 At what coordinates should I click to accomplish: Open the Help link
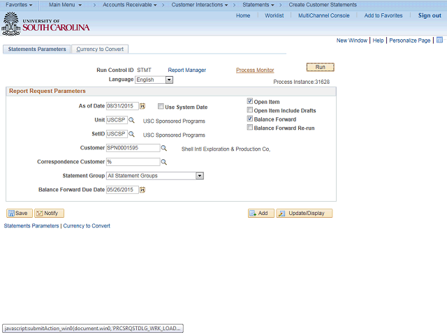(378, 40)
